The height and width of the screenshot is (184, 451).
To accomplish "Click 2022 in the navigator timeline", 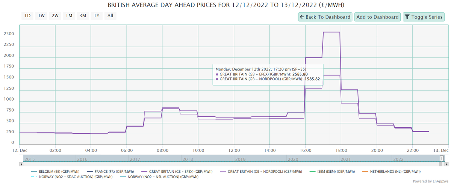I will [398, 159].
